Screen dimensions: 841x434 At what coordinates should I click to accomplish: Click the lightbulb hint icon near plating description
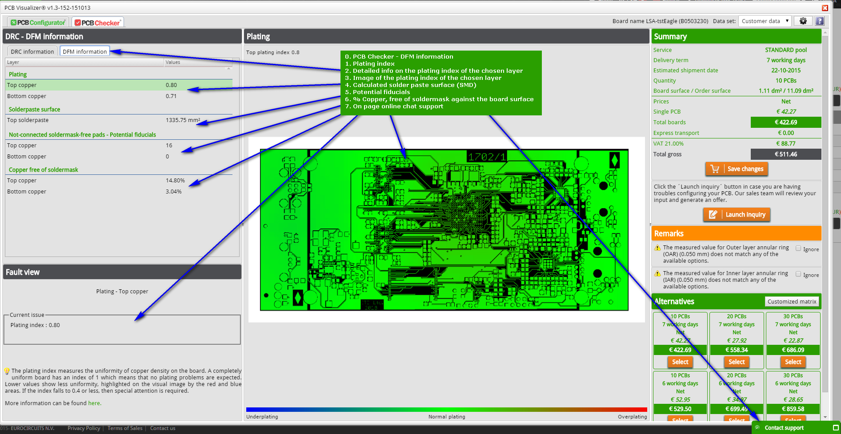[7, 371]
